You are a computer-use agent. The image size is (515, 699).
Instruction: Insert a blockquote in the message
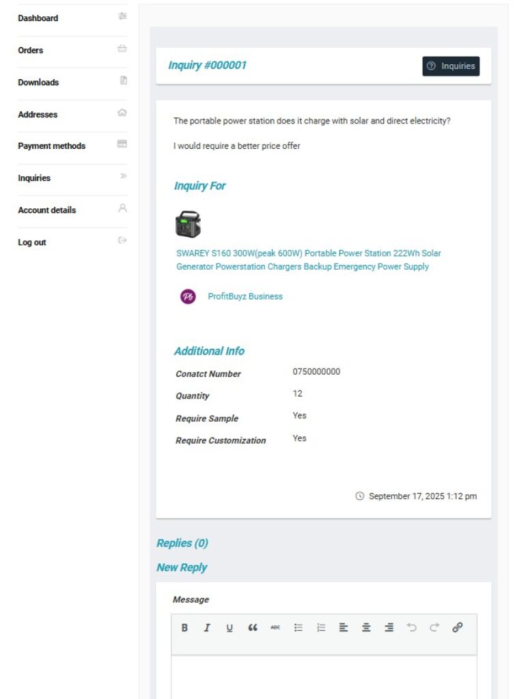(253, 628)
